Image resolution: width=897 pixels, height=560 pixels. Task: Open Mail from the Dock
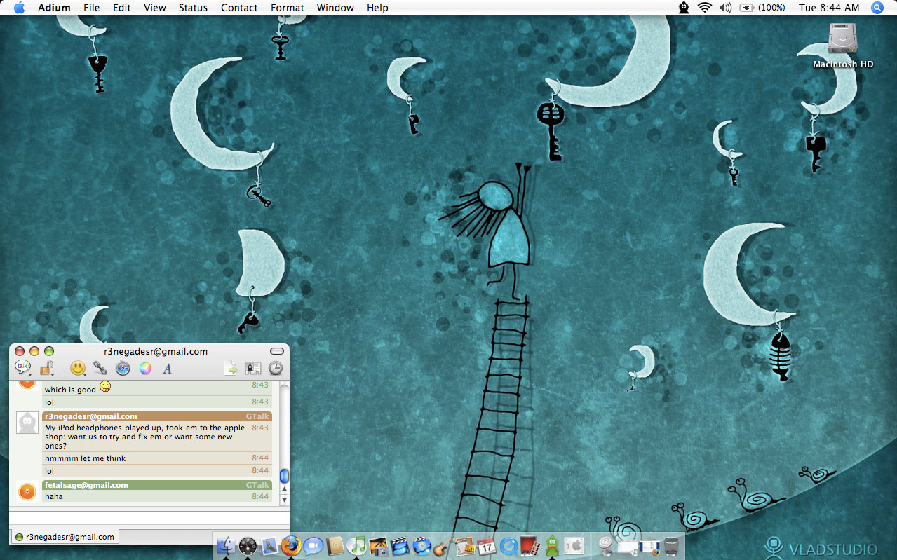click(x=269, y=546)
